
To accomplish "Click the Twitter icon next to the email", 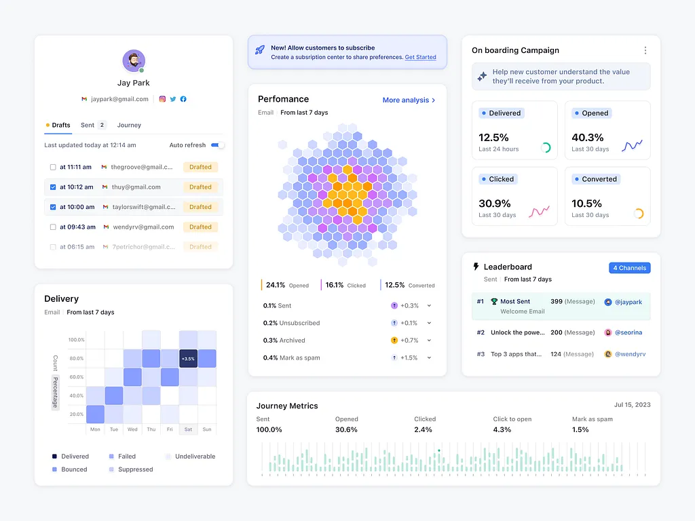I will click(172, 99).
